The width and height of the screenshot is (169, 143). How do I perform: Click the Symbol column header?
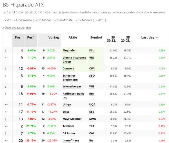pyautogui.click(x=96, y=37)
